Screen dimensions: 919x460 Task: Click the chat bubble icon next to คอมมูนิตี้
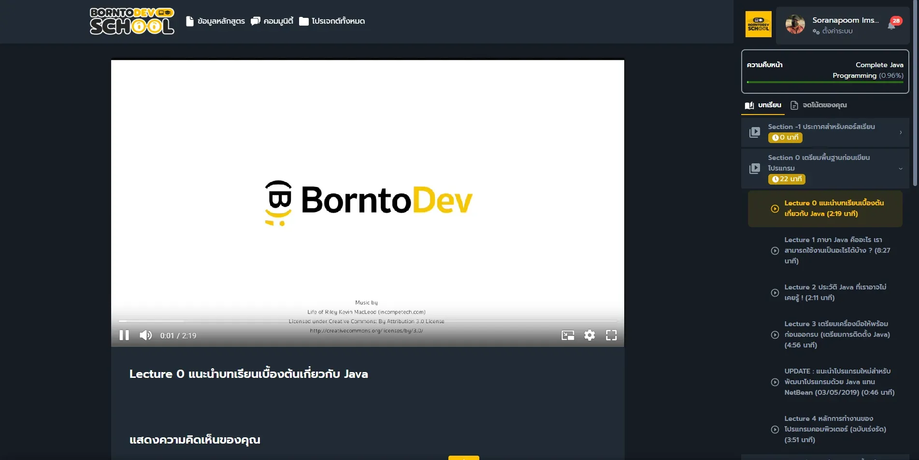[256, 21]
